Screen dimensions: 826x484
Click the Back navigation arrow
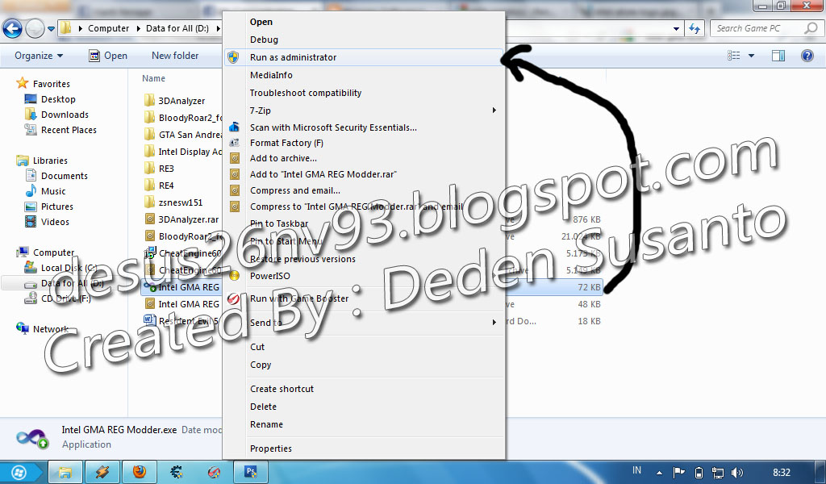(x=13, y=28)
